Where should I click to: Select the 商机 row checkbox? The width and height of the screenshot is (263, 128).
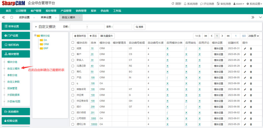pos(73,72)
